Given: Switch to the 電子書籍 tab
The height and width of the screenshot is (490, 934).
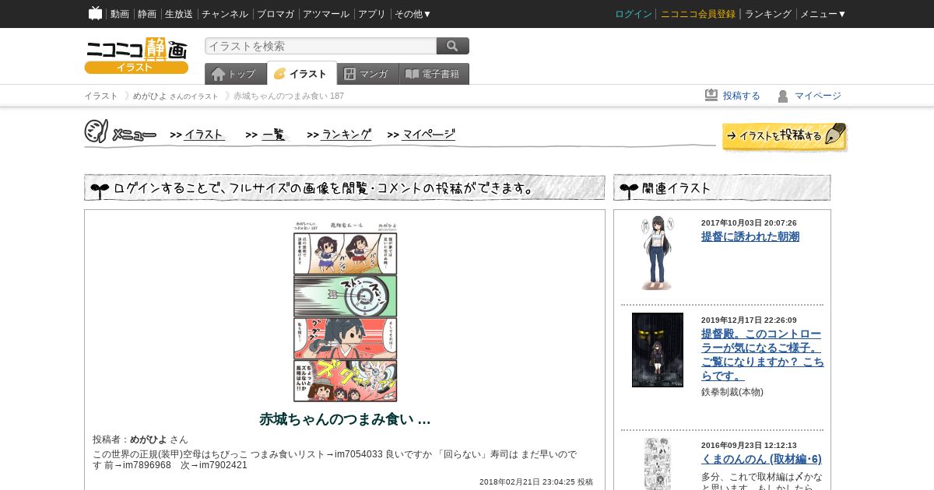Looking at the screenshot, I should point(434,74).
